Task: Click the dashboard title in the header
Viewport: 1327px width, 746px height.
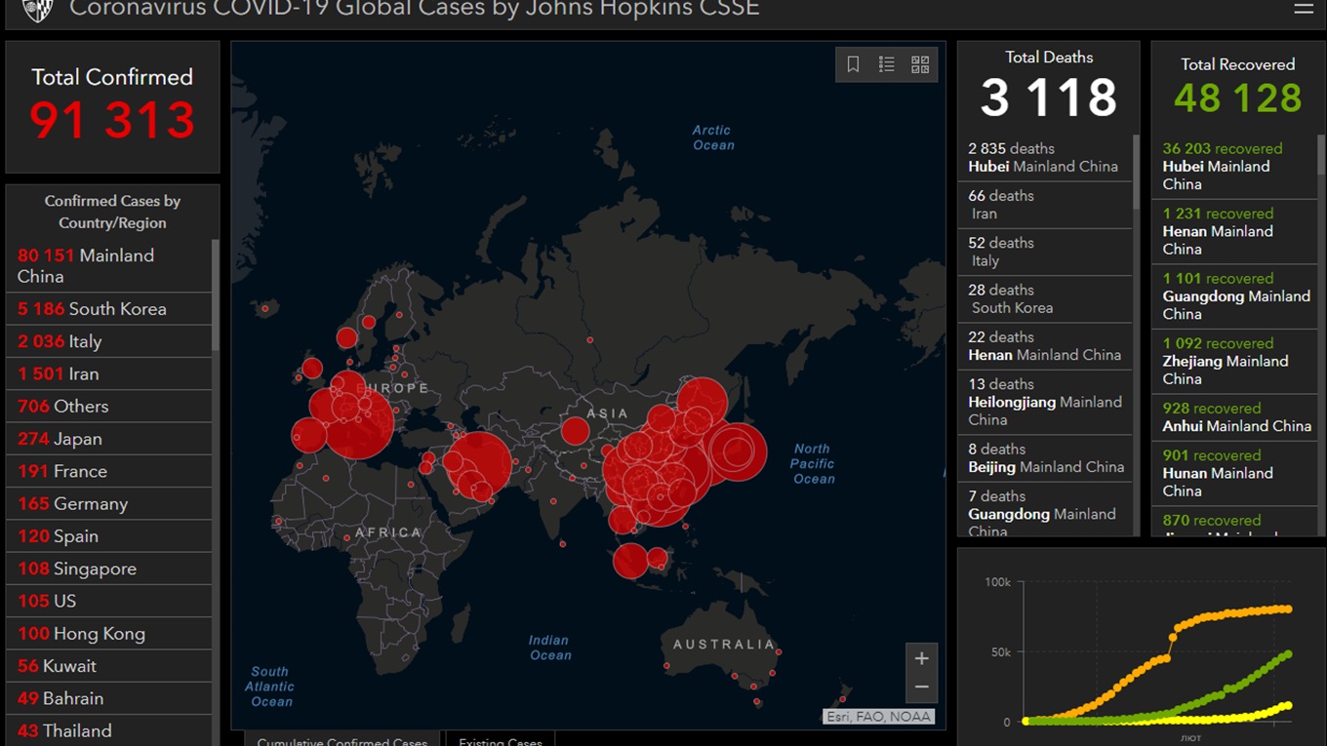Action: (x=415, y=10)
